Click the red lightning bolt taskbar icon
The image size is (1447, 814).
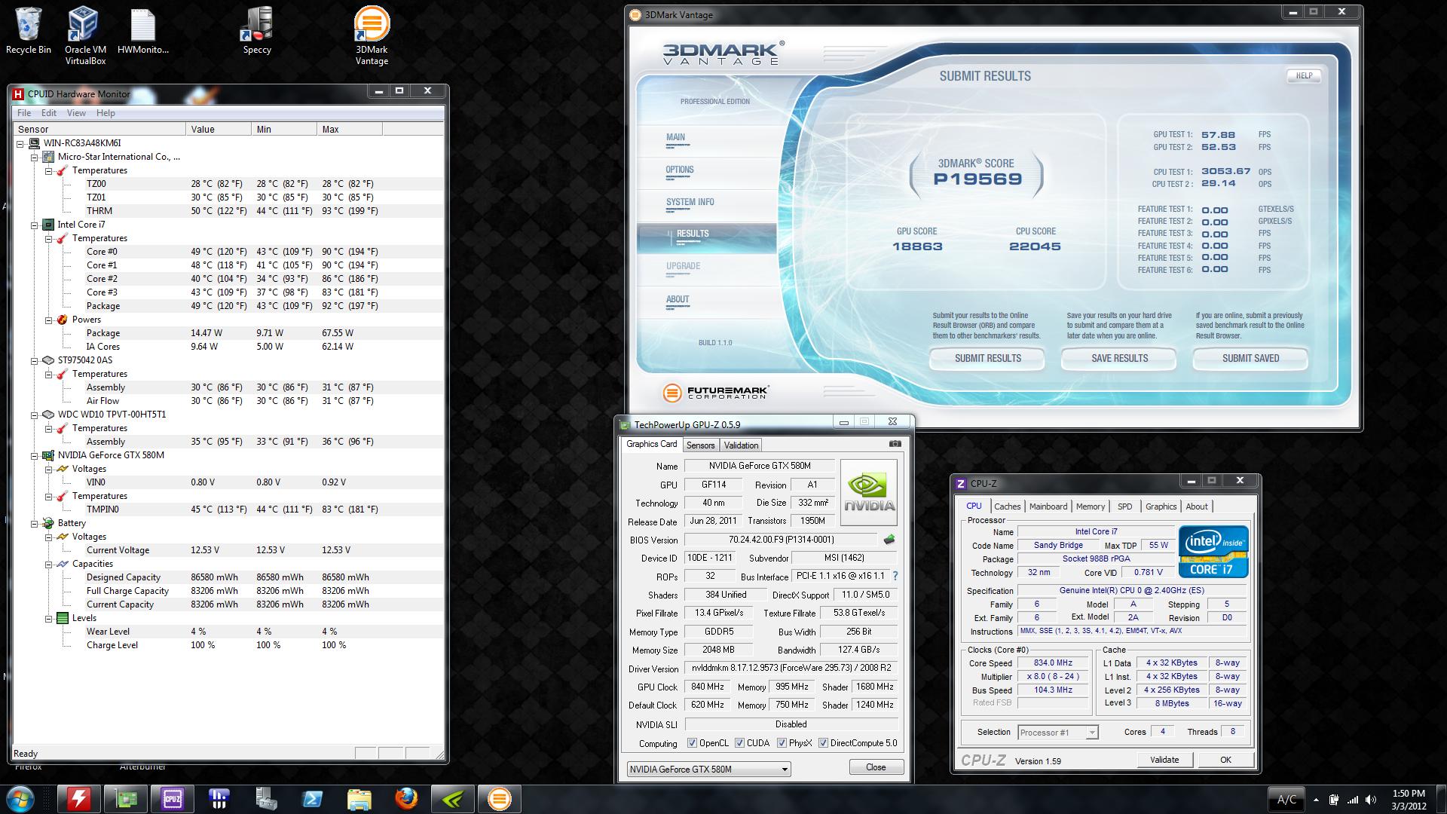click(79, 799)
